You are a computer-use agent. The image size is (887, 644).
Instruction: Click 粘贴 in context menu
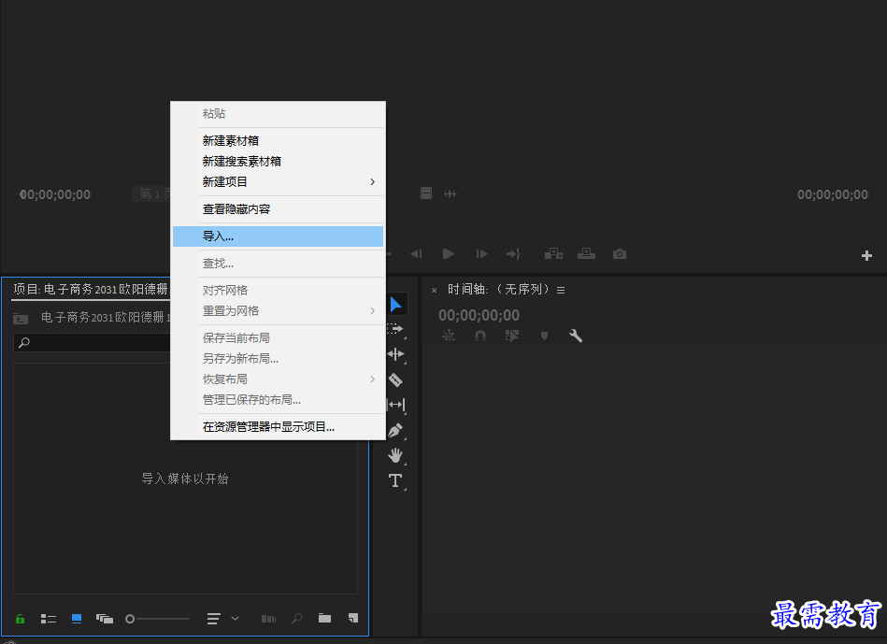[278, 114]
